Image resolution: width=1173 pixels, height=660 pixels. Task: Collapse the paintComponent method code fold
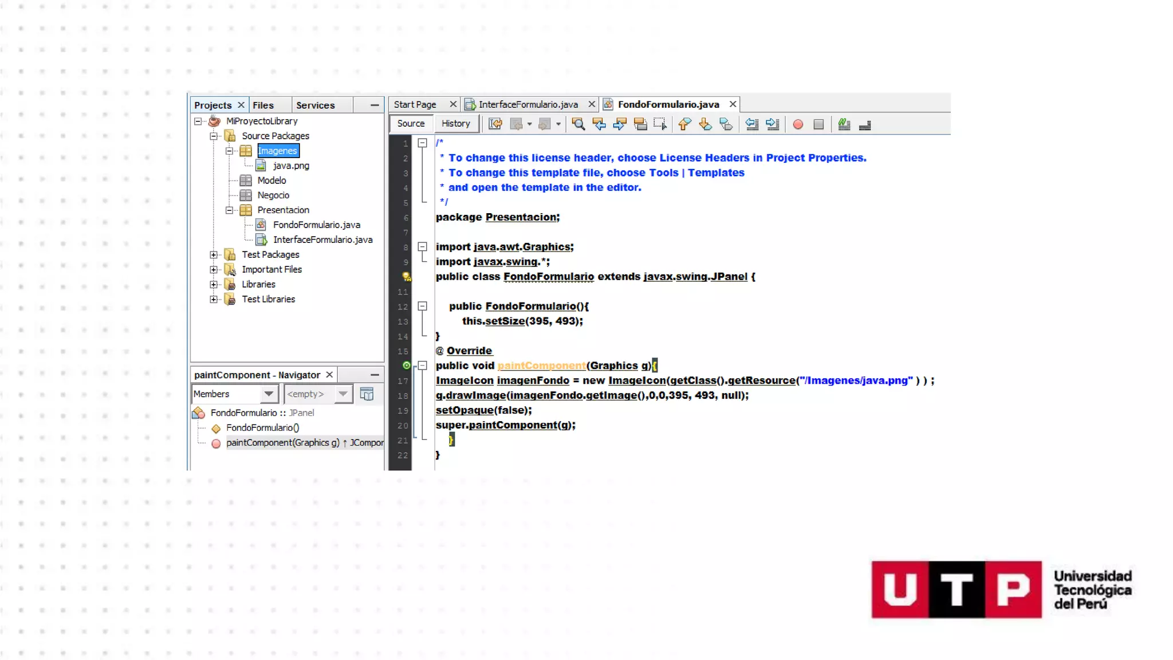[x=422, y=366]
